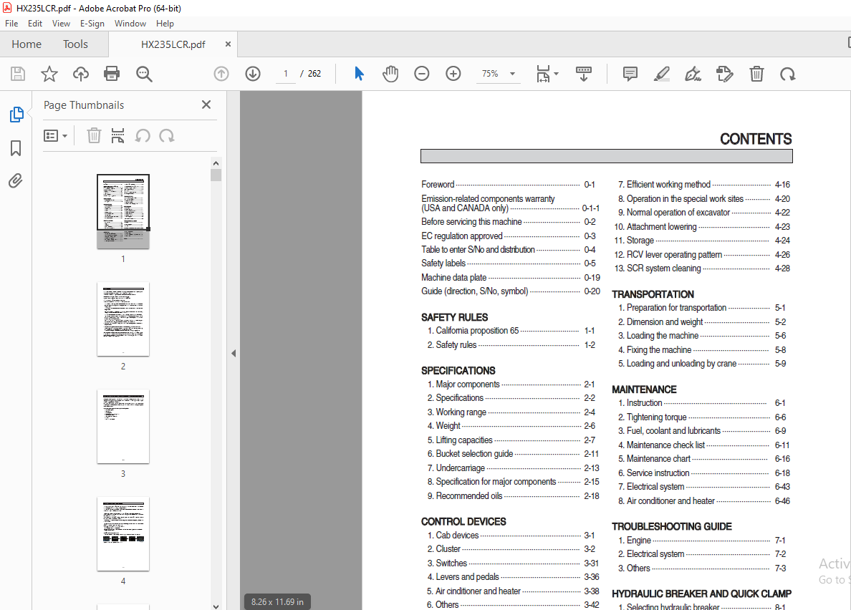Delete selected page in thumbnails panel

(x=94, y=135)
